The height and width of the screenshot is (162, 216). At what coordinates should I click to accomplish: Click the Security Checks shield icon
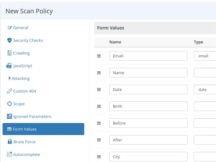tap(10, 40)
